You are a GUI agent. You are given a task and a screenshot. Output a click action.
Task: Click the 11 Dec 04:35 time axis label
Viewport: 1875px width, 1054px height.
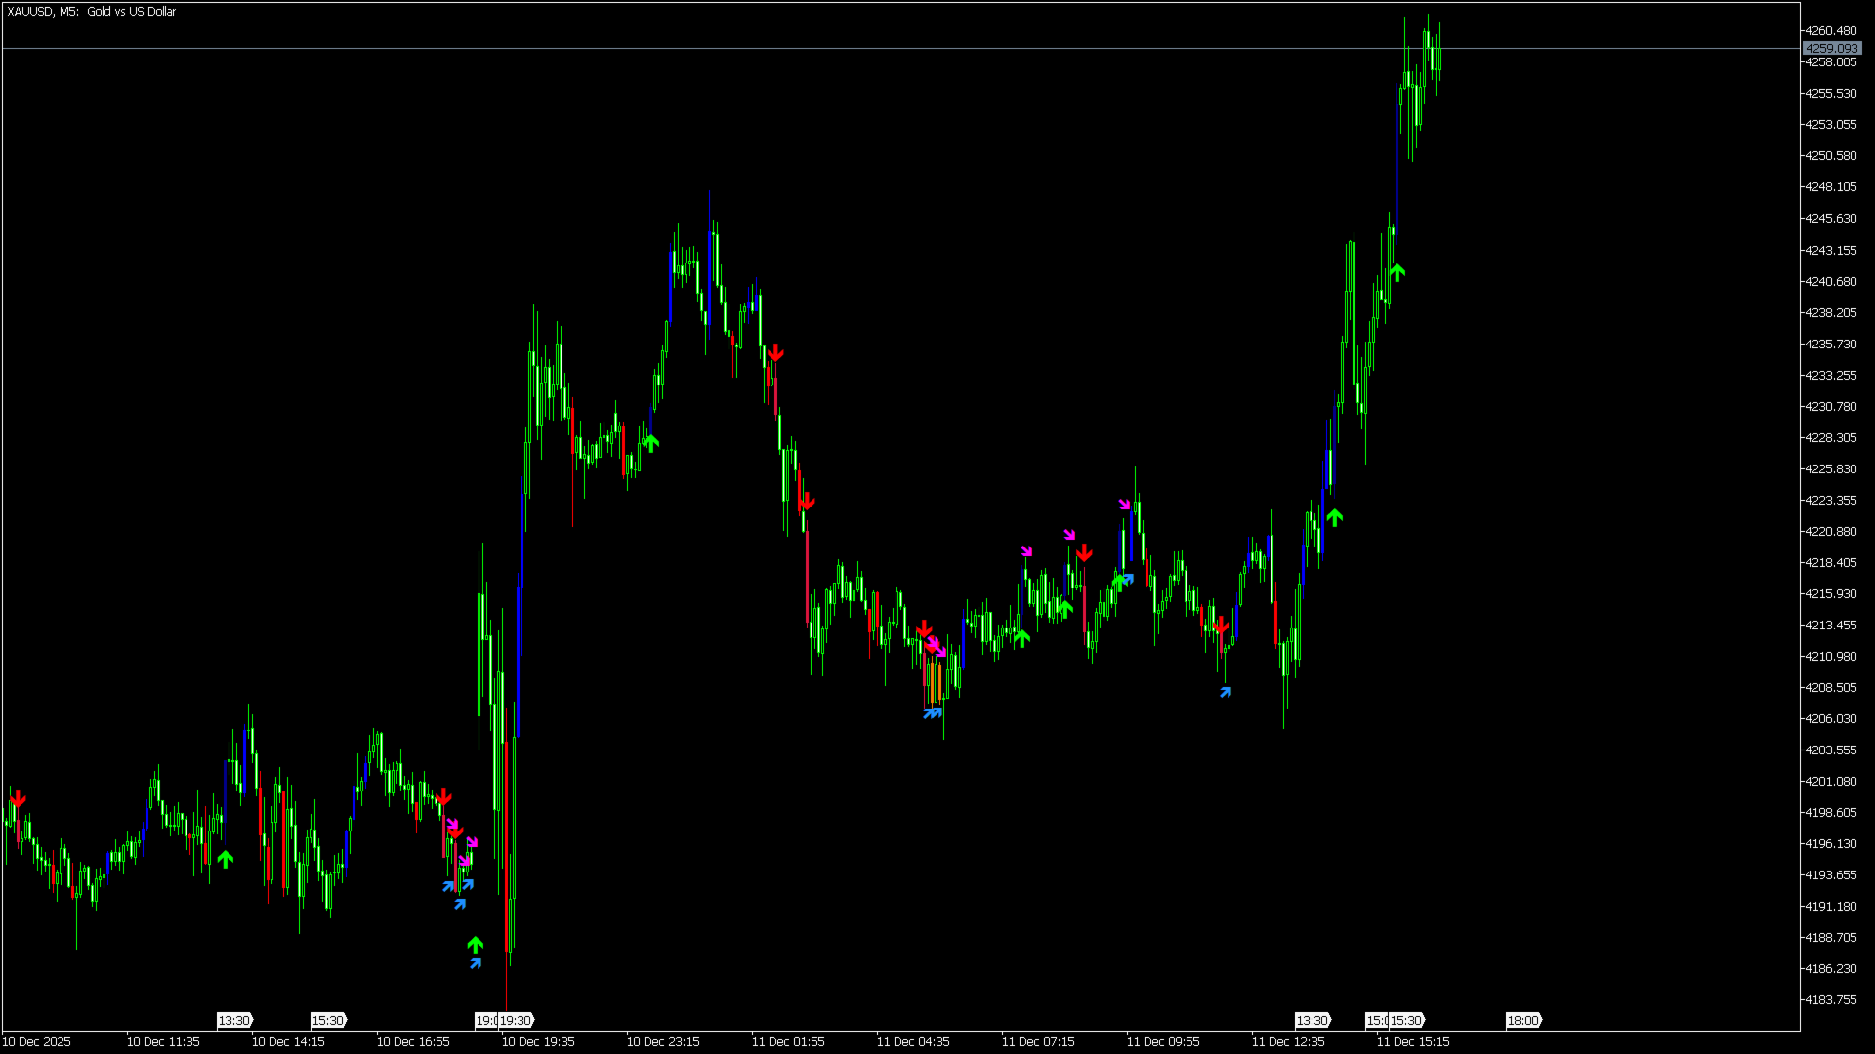tap(912, 1041)
